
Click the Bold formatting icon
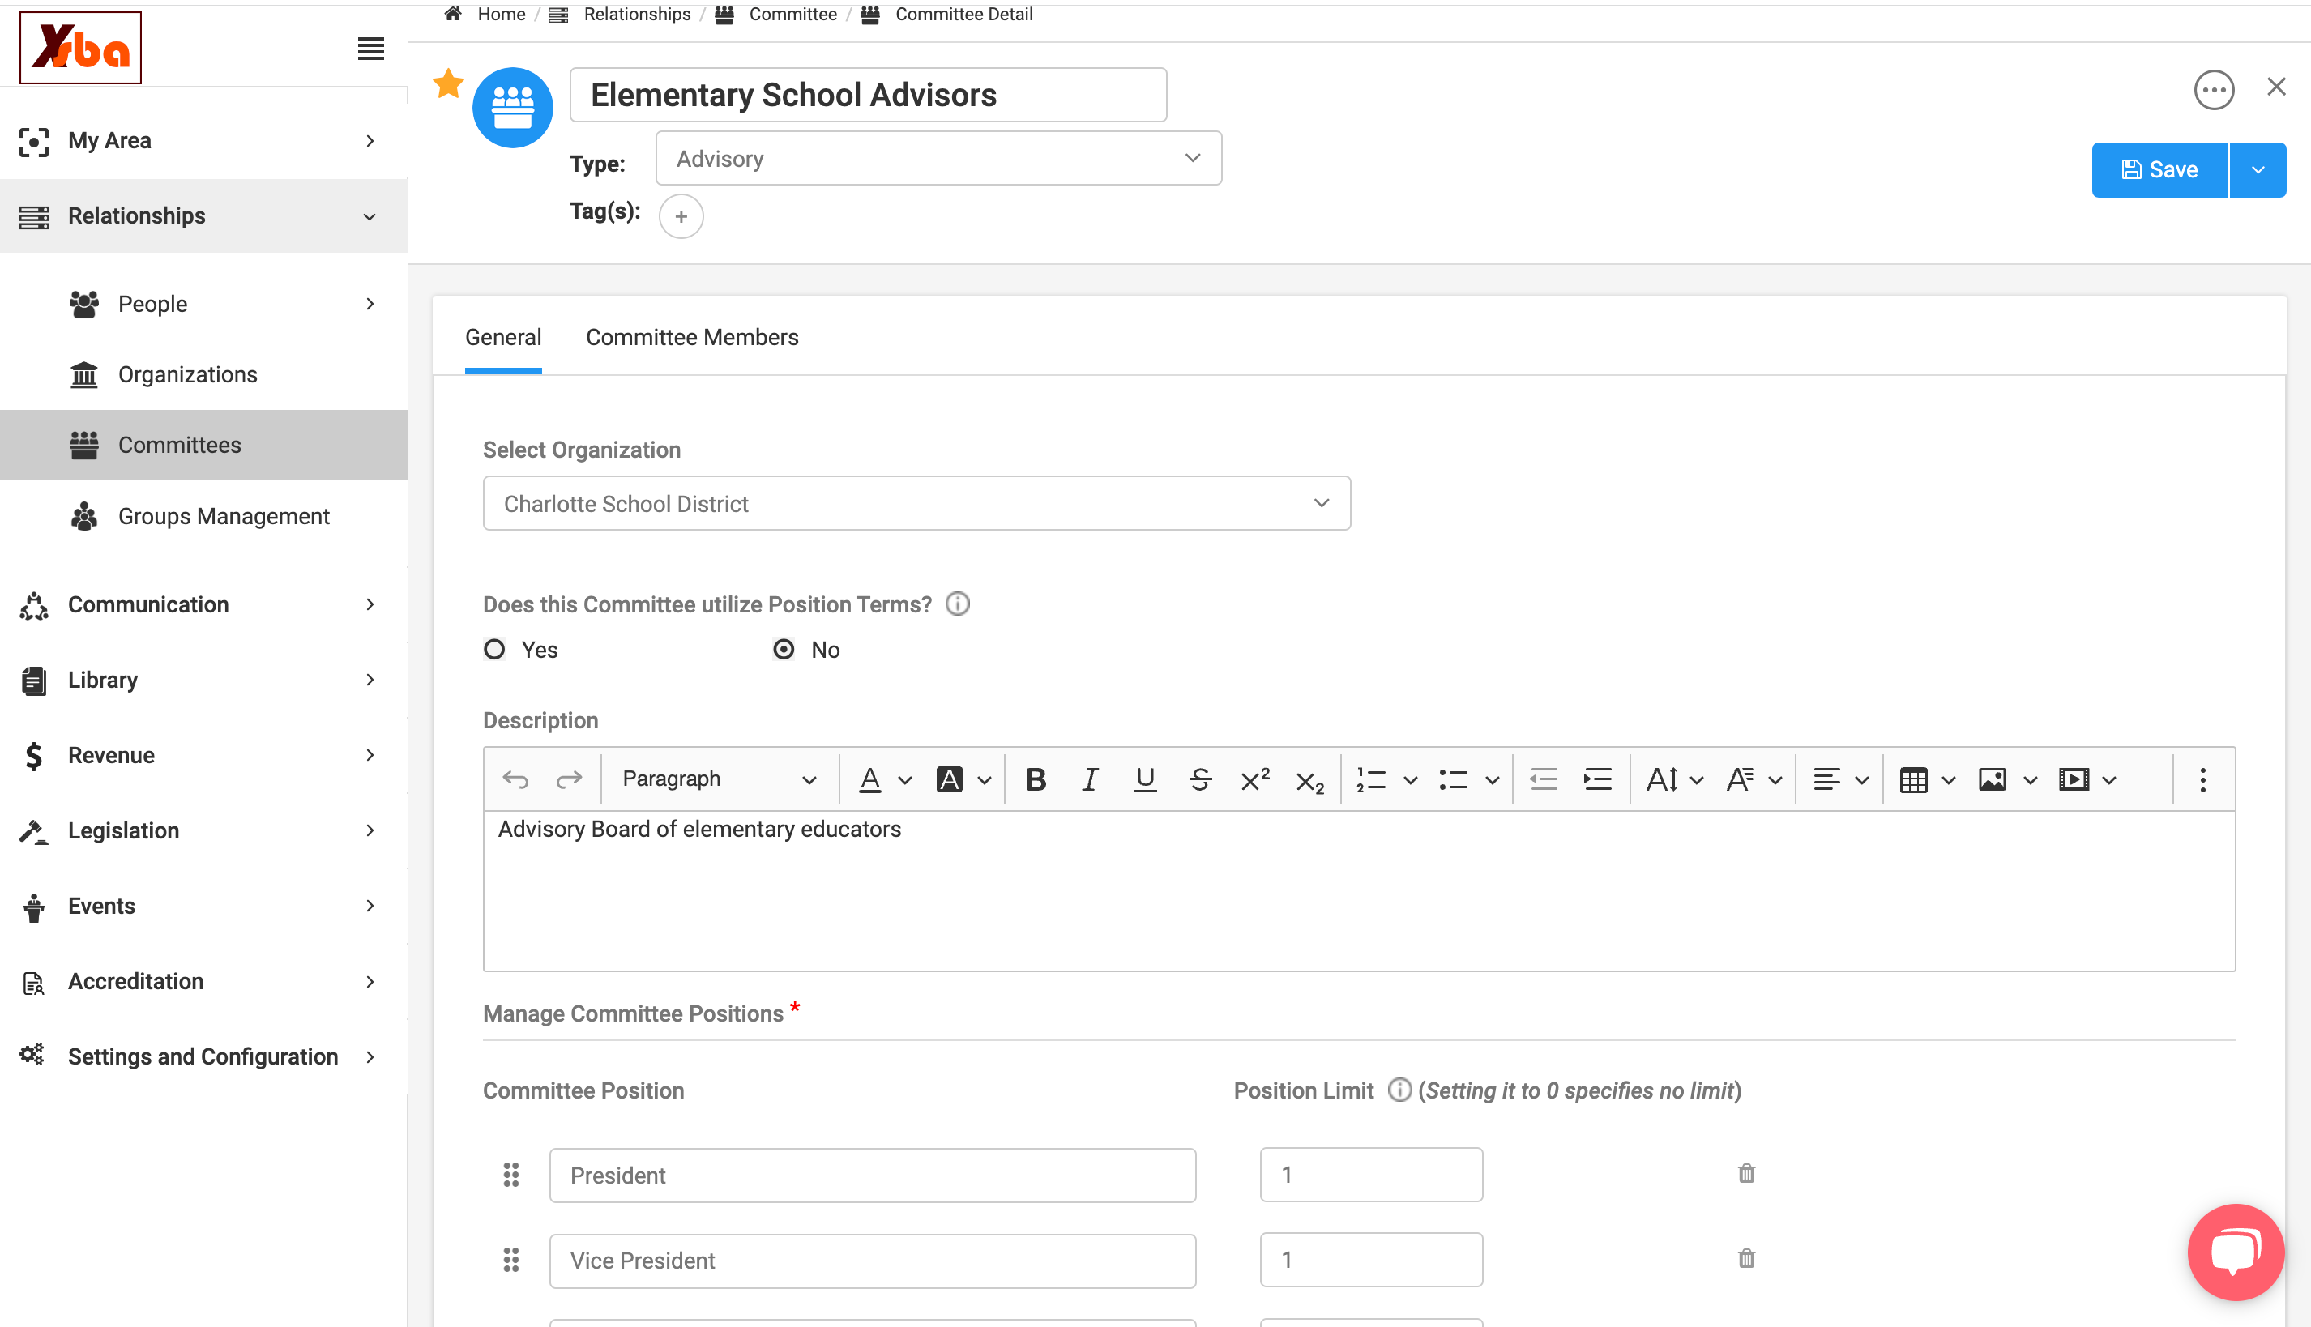pos(1035,779)
